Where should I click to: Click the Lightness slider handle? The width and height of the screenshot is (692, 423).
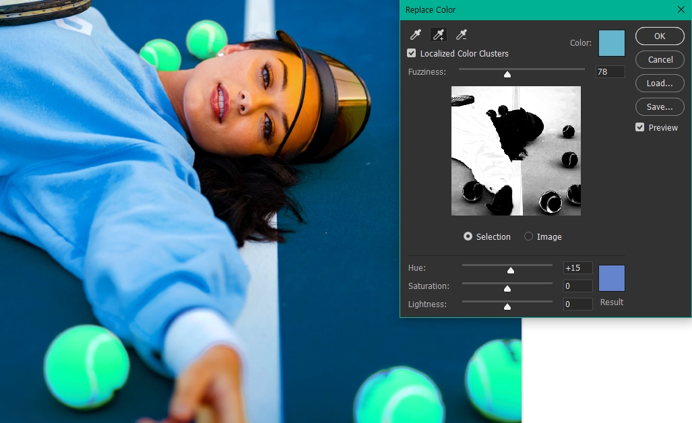(507, 306)
